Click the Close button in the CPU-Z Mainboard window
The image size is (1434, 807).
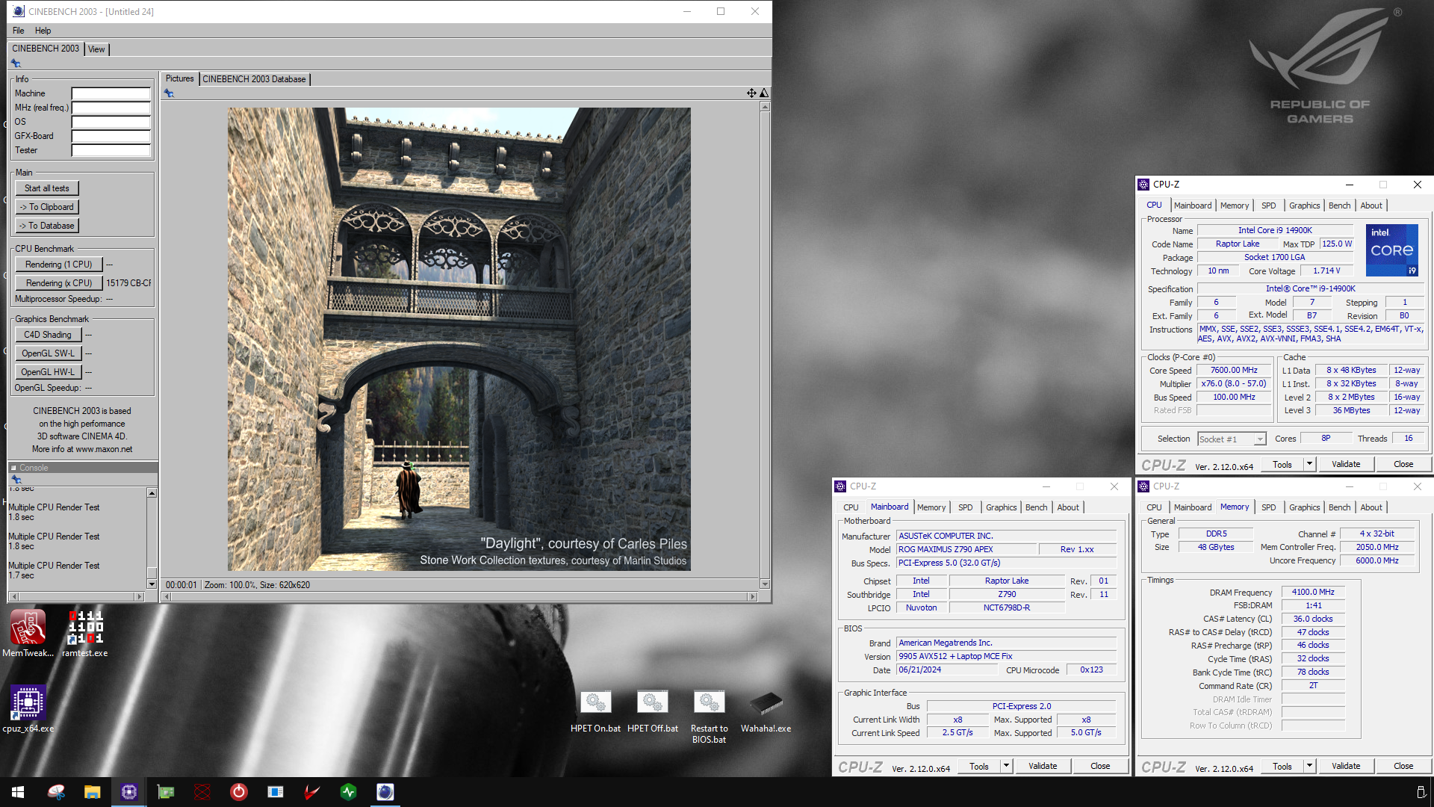[x=1100, y=766]
